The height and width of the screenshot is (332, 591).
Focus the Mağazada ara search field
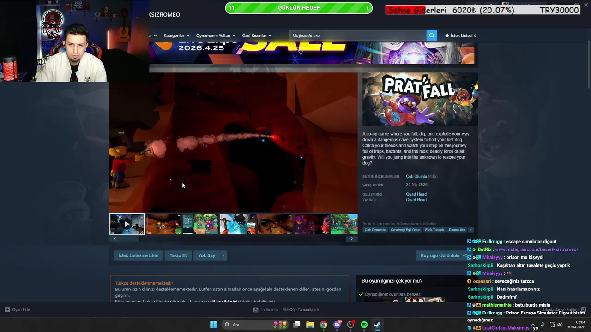coord(358,36)
